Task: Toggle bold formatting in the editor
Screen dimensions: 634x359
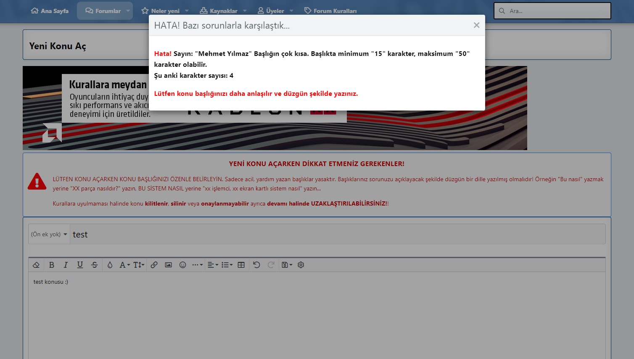Action: pos(52,265)
